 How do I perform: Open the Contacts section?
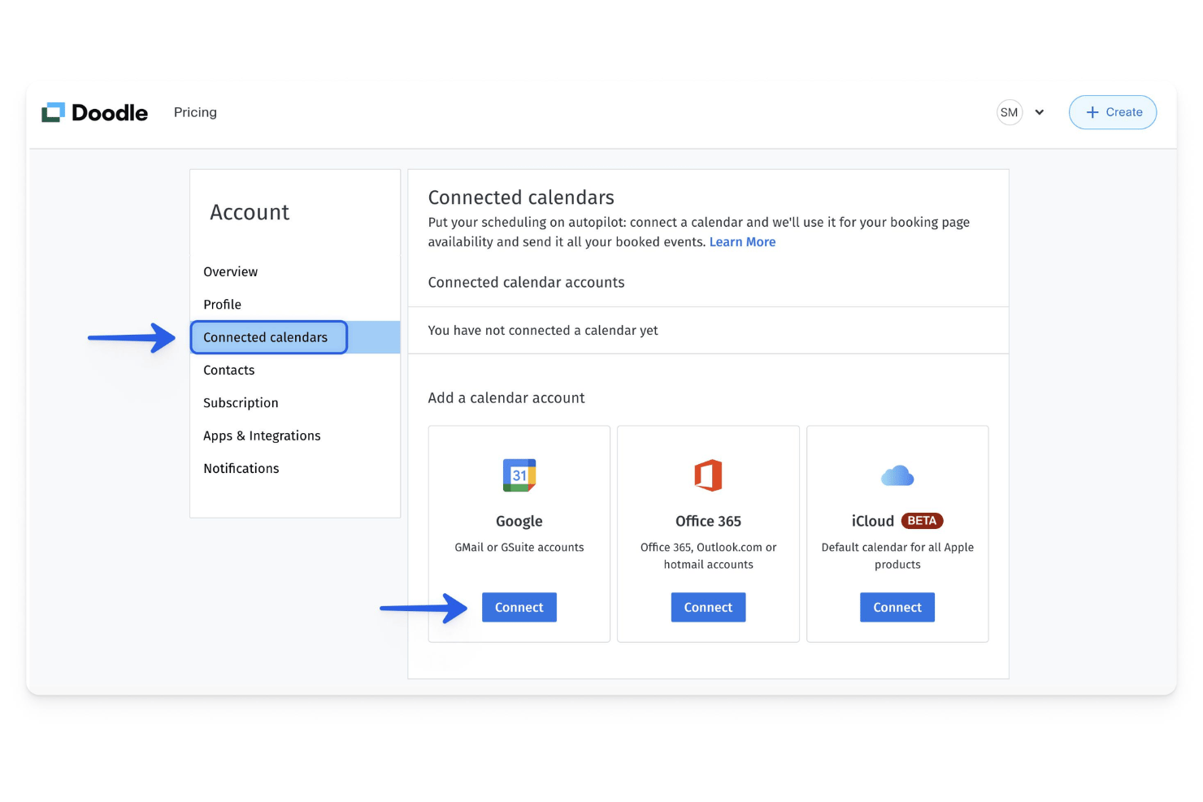[228, 371]
